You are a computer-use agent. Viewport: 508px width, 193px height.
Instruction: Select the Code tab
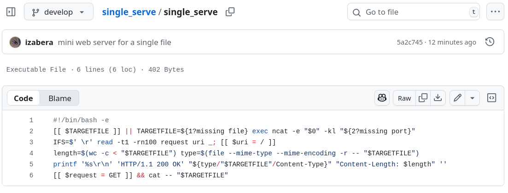tap(23, 98)
